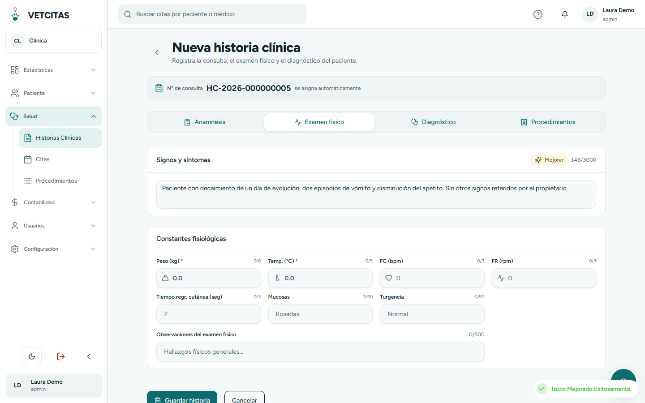
Task: Open the Procedimientos tab
Action: tap(548, 122)
